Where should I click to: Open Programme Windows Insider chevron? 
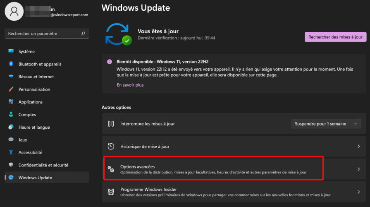click(358, 192)
